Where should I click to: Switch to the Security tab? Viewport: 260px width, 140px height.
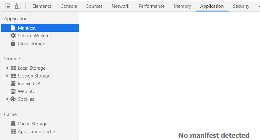click(241, 6)
